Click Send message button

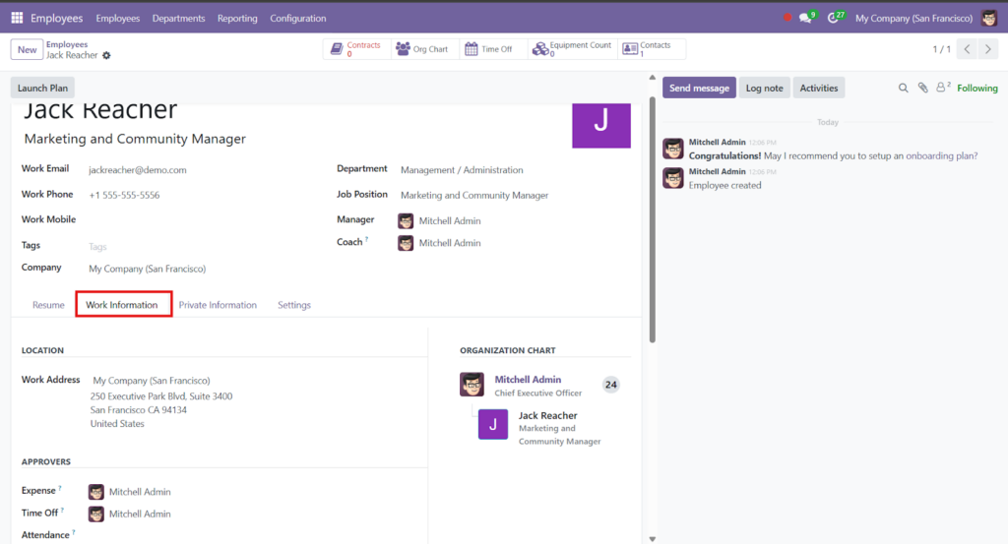click(x=699, y=88)
